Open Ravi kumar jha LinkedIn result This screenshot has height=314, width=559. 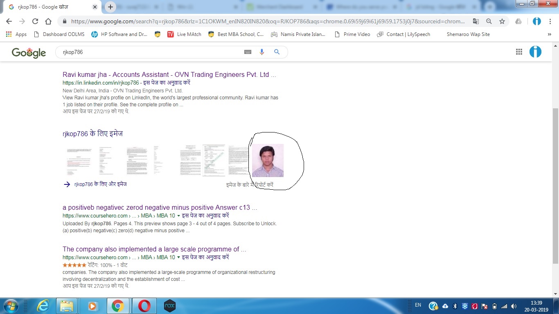pos(169,74)
